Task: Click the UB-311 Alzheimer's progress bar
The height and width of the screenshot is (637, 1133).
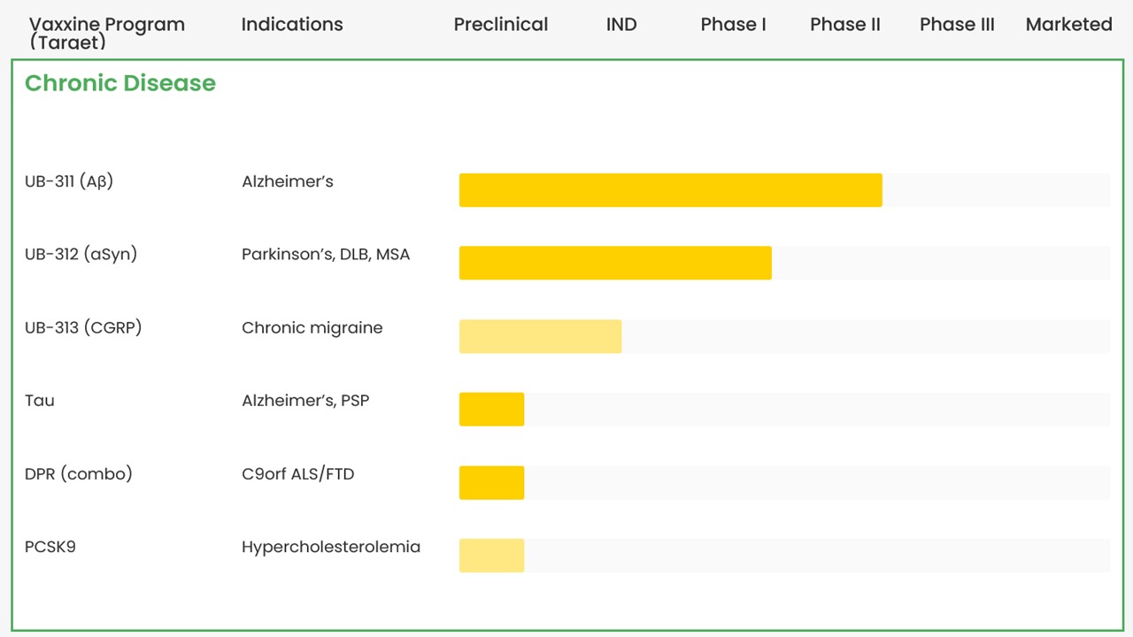Action: tap(670, 190)
